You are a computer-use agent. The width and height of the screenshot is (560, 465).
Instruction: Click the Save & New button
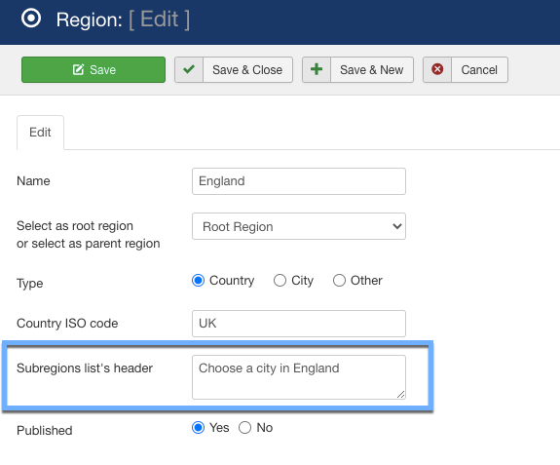click(x=357, y=69)
